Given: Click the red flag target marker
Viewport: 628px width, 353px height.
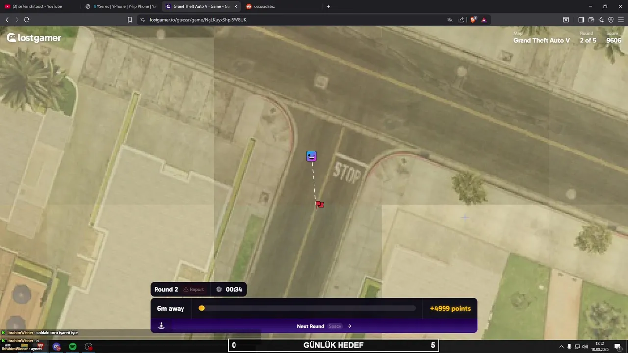Looking at the screenshot, I should coord(319,204).
